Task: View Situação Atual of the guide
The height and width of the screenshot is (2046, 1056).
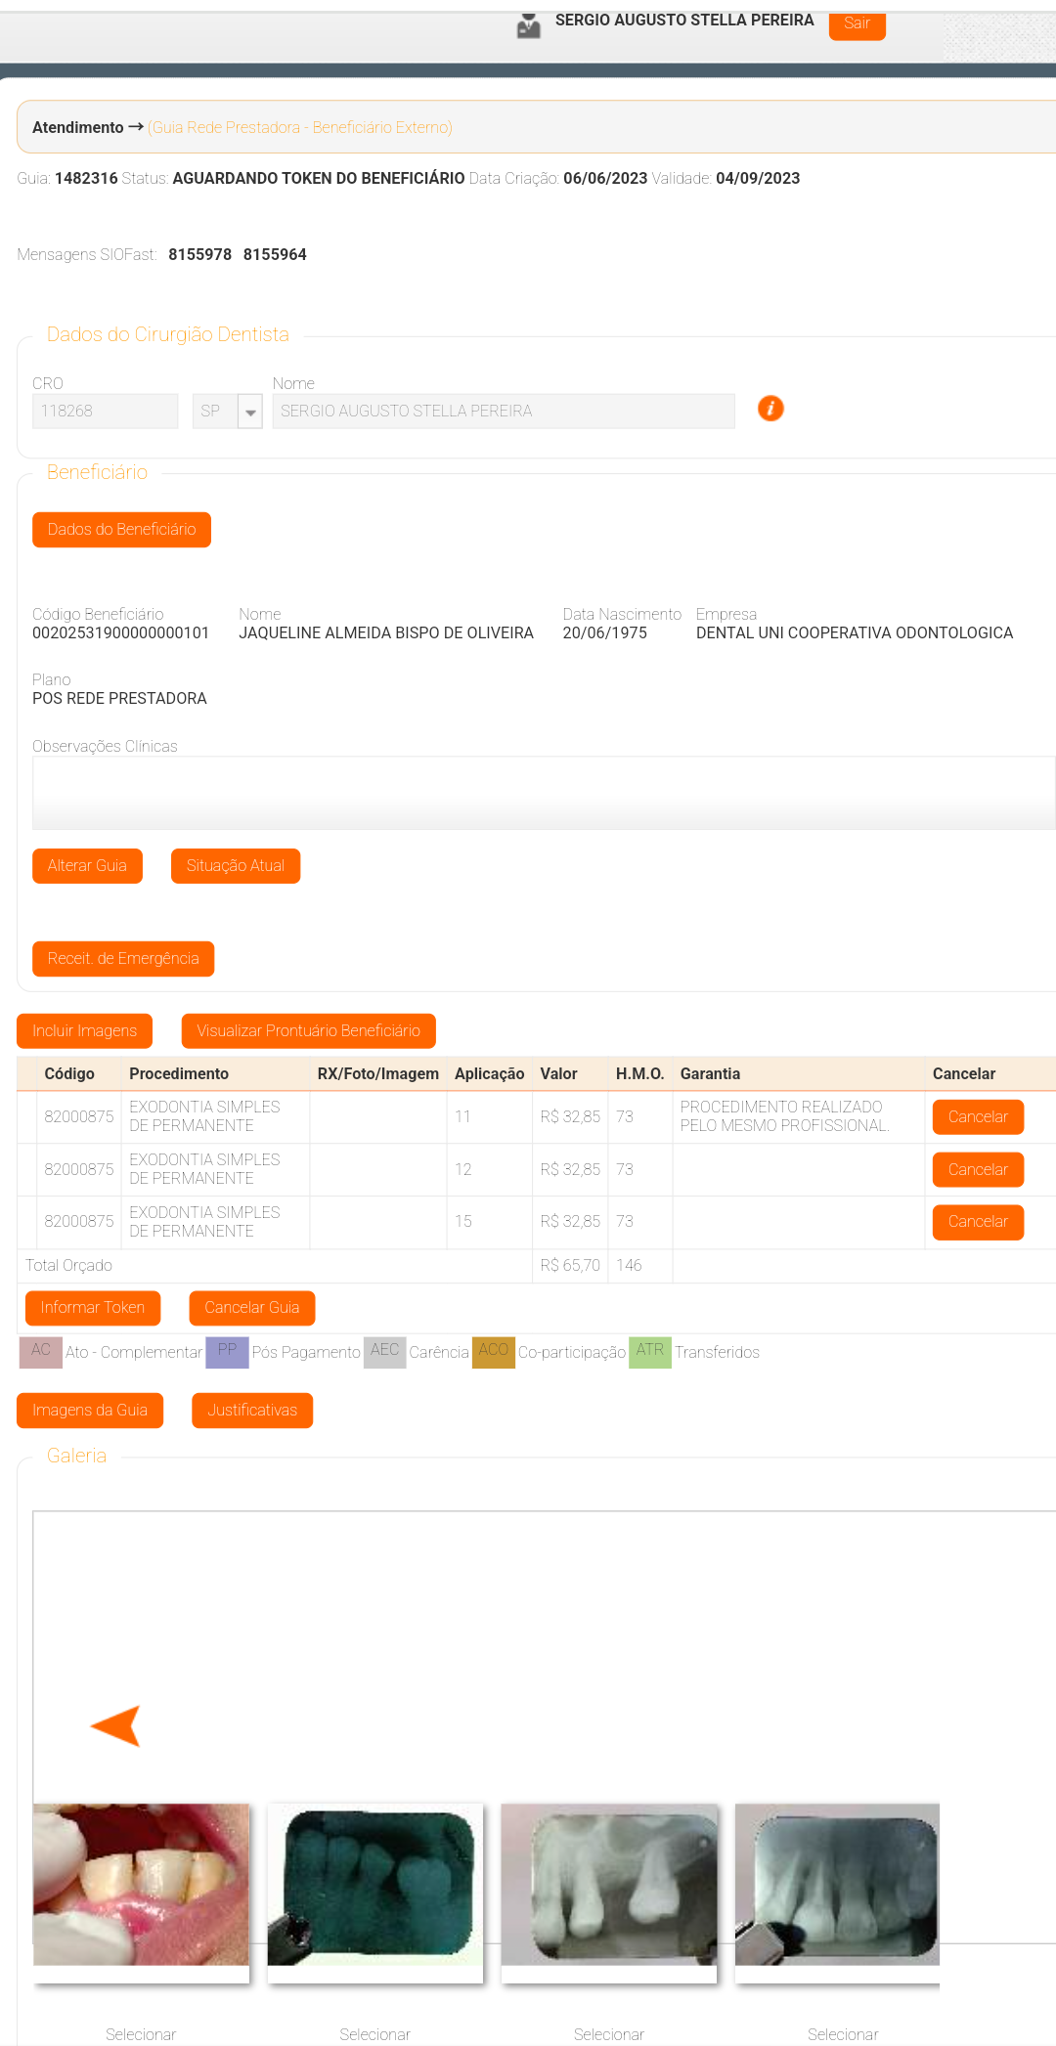Action: pos(235,866)
